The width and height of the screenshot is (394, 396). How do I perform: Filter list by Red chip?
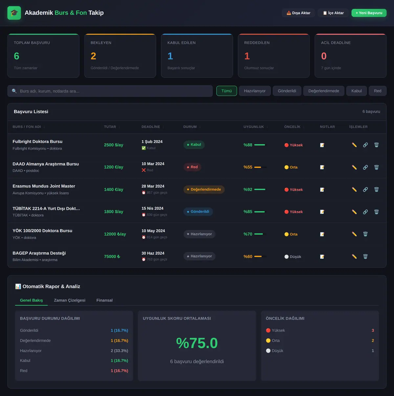tap(378, 91)
